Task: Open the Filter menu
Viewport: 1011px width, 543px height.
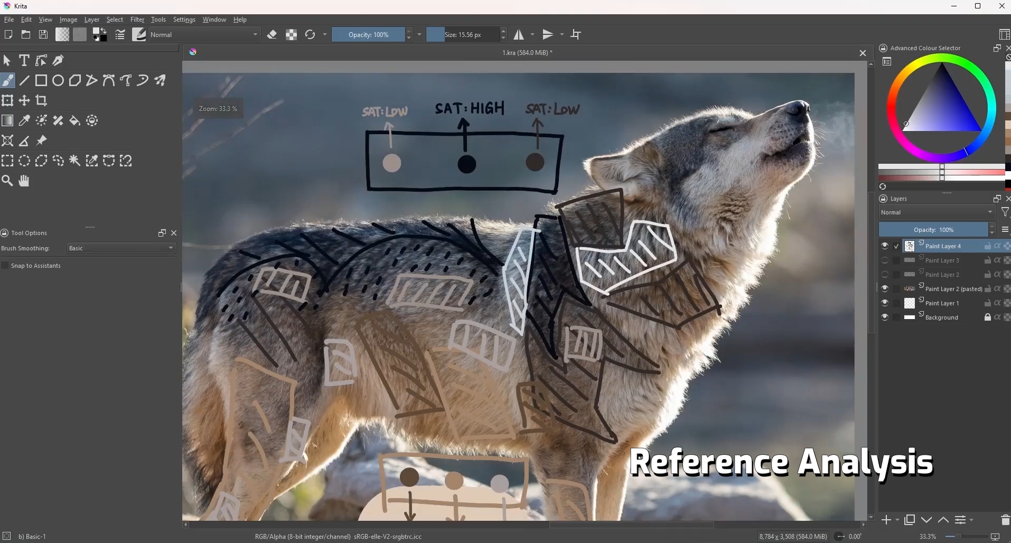Action: (137, 20)
